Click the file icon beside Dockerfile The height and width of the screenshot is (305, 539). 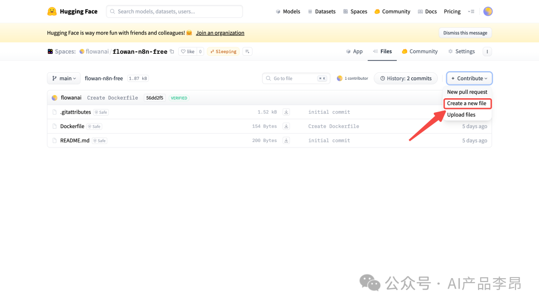point(54,126)
